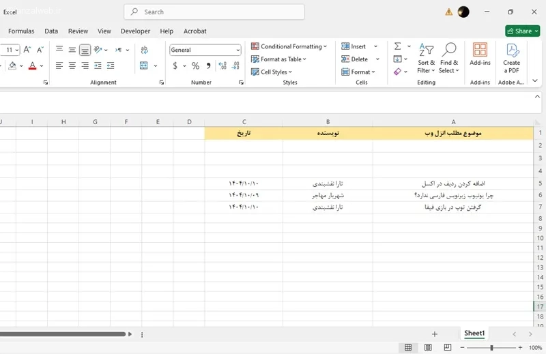546x354 pixels.
Task: Click Merge & Center icon
Action: (144, 65)
